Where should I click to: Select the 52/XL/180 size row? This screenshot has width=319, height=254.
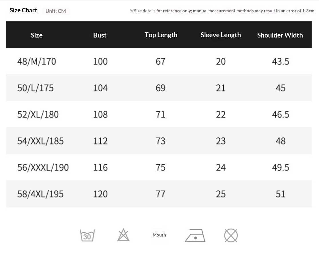coord(38,115)
